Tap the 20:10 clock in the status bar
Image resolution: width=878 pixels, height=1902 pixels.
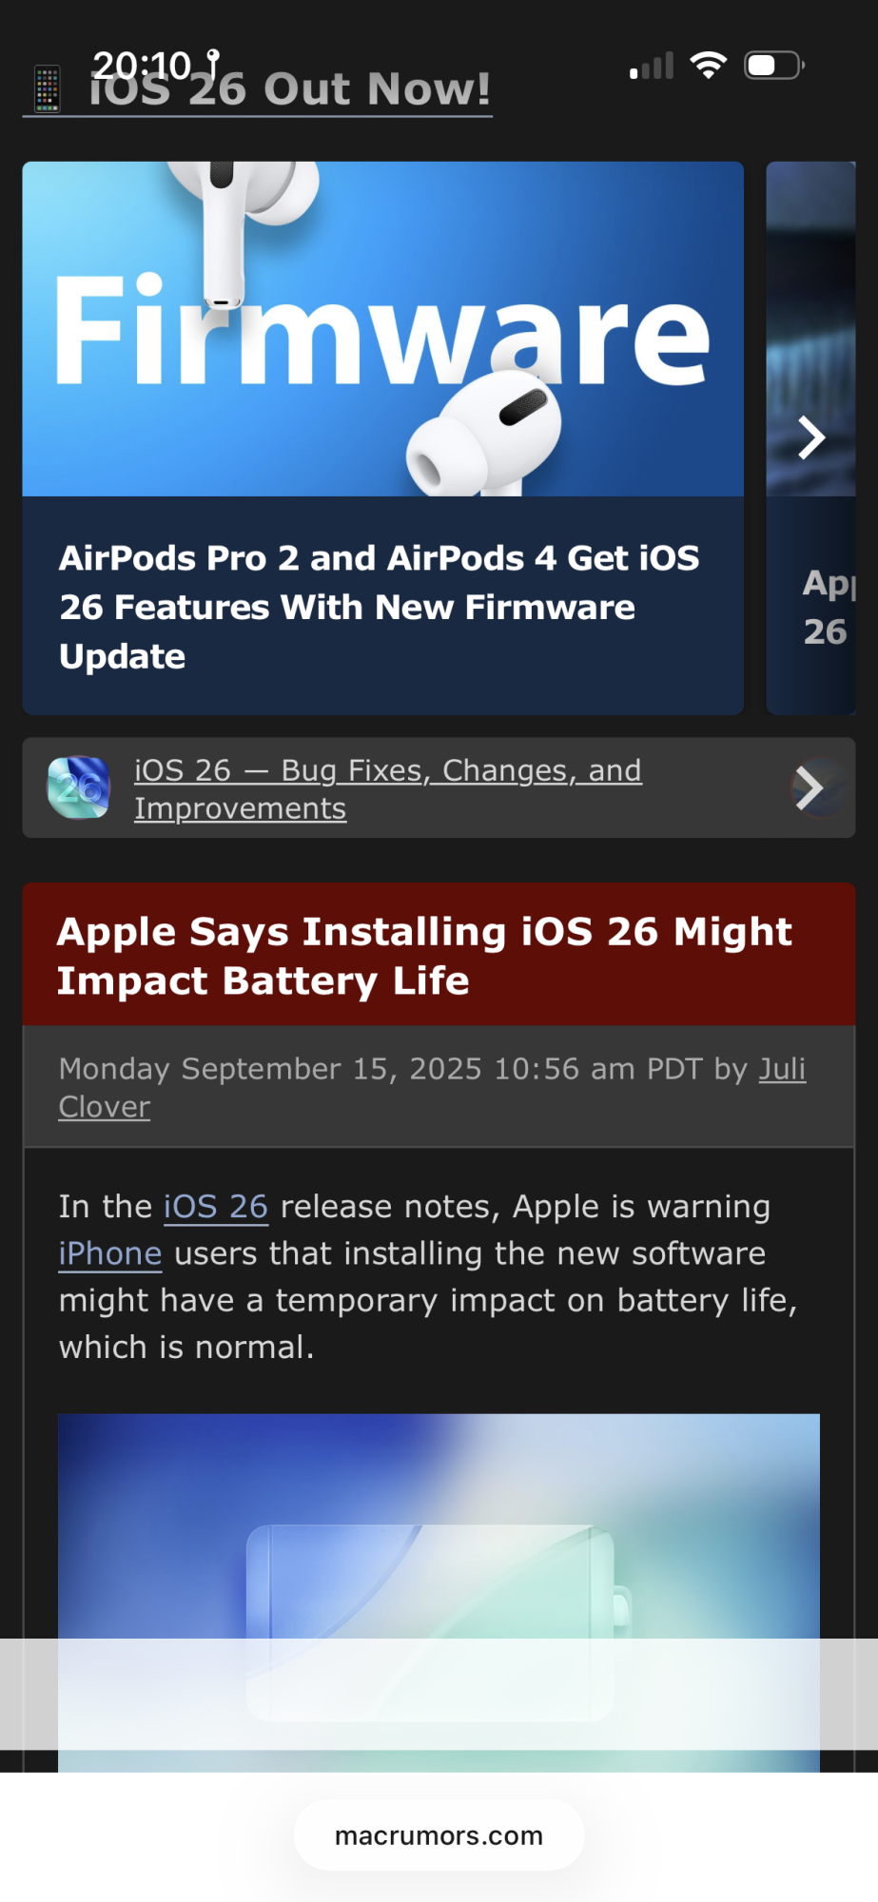[x=142, y=65]
